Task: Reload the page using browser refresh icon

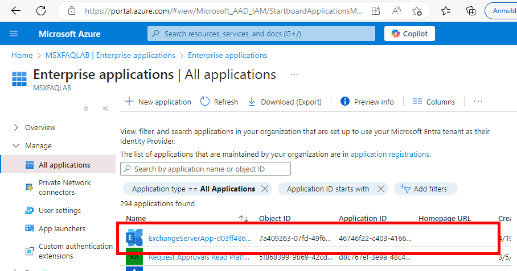Action: (41, 11)
